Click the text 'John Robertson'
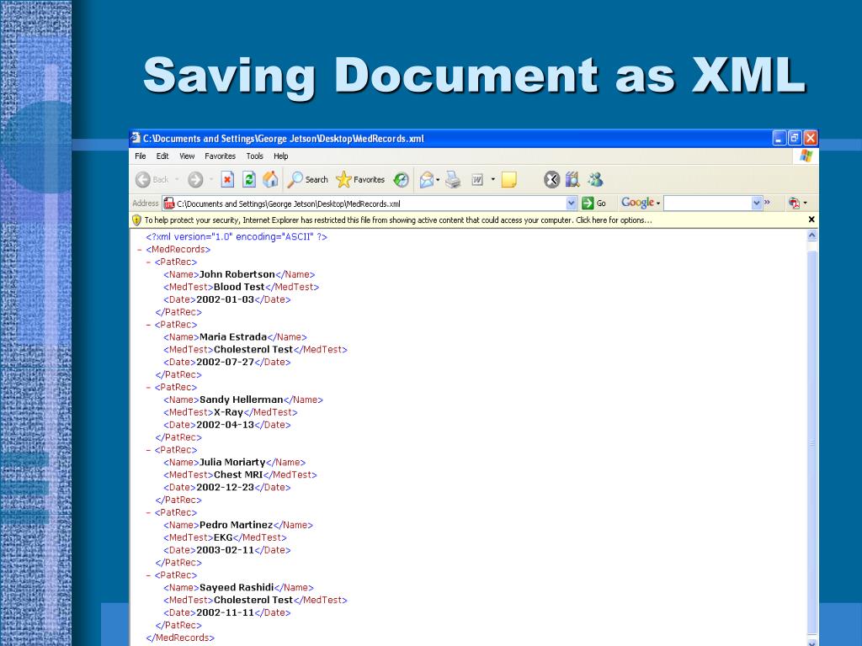 click(237, 274)
